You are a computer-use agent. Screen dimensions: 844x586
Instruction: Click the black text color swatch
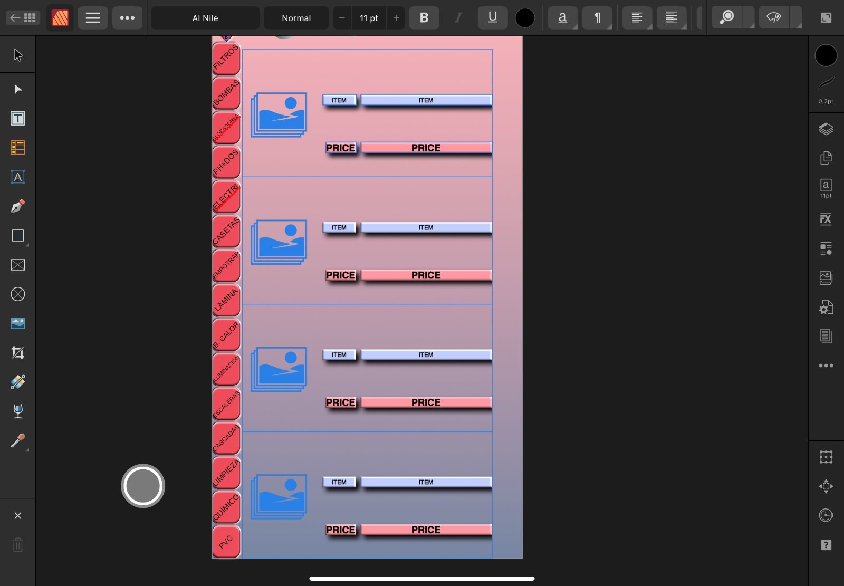tap(524, 18)
